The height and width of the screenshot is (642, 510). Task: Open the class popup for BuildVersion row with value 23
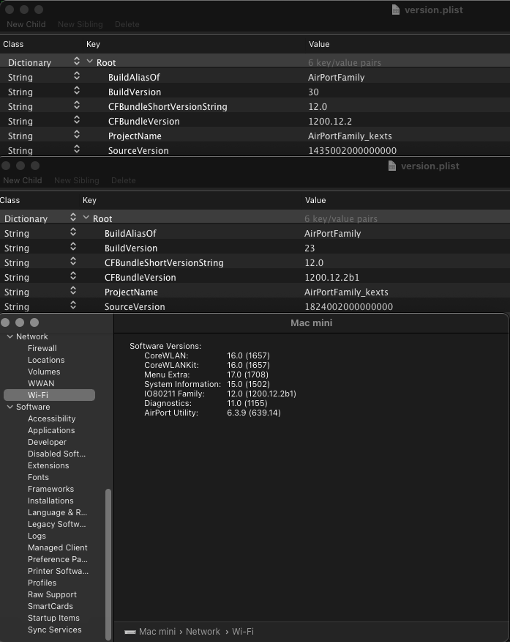(72, 247)
